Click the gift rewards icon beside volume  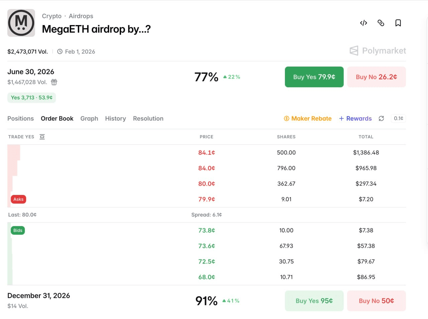tap(54, 82)
